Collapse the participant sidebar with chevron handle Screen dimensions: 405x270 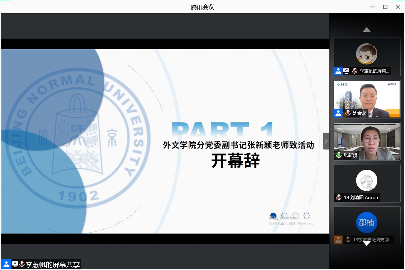326,141
